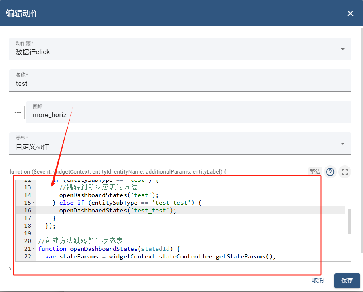Click the comment //创建方法跳转新的状态表
363x292 pixels.
click(x=80, y=241)
